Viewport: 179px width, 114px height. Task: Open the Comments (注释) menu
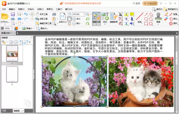point(40,9)
